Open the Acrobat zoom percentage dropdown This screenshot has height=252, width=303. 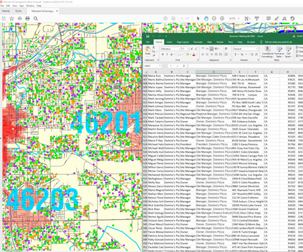click(x=239, y=18)
